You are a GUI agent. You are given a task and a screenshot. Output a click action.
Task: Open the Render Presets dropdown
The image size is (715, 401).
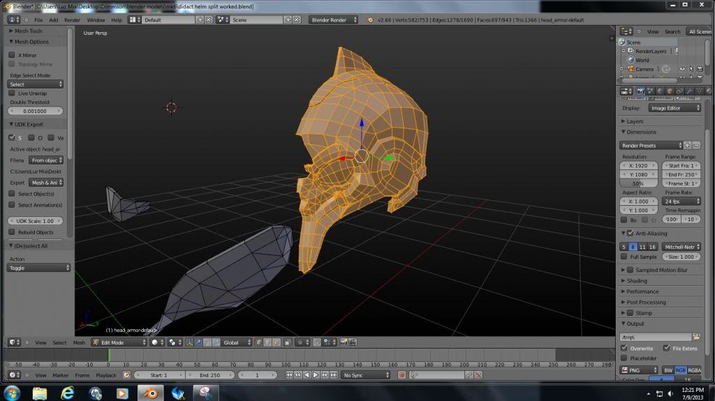(650, 145)
